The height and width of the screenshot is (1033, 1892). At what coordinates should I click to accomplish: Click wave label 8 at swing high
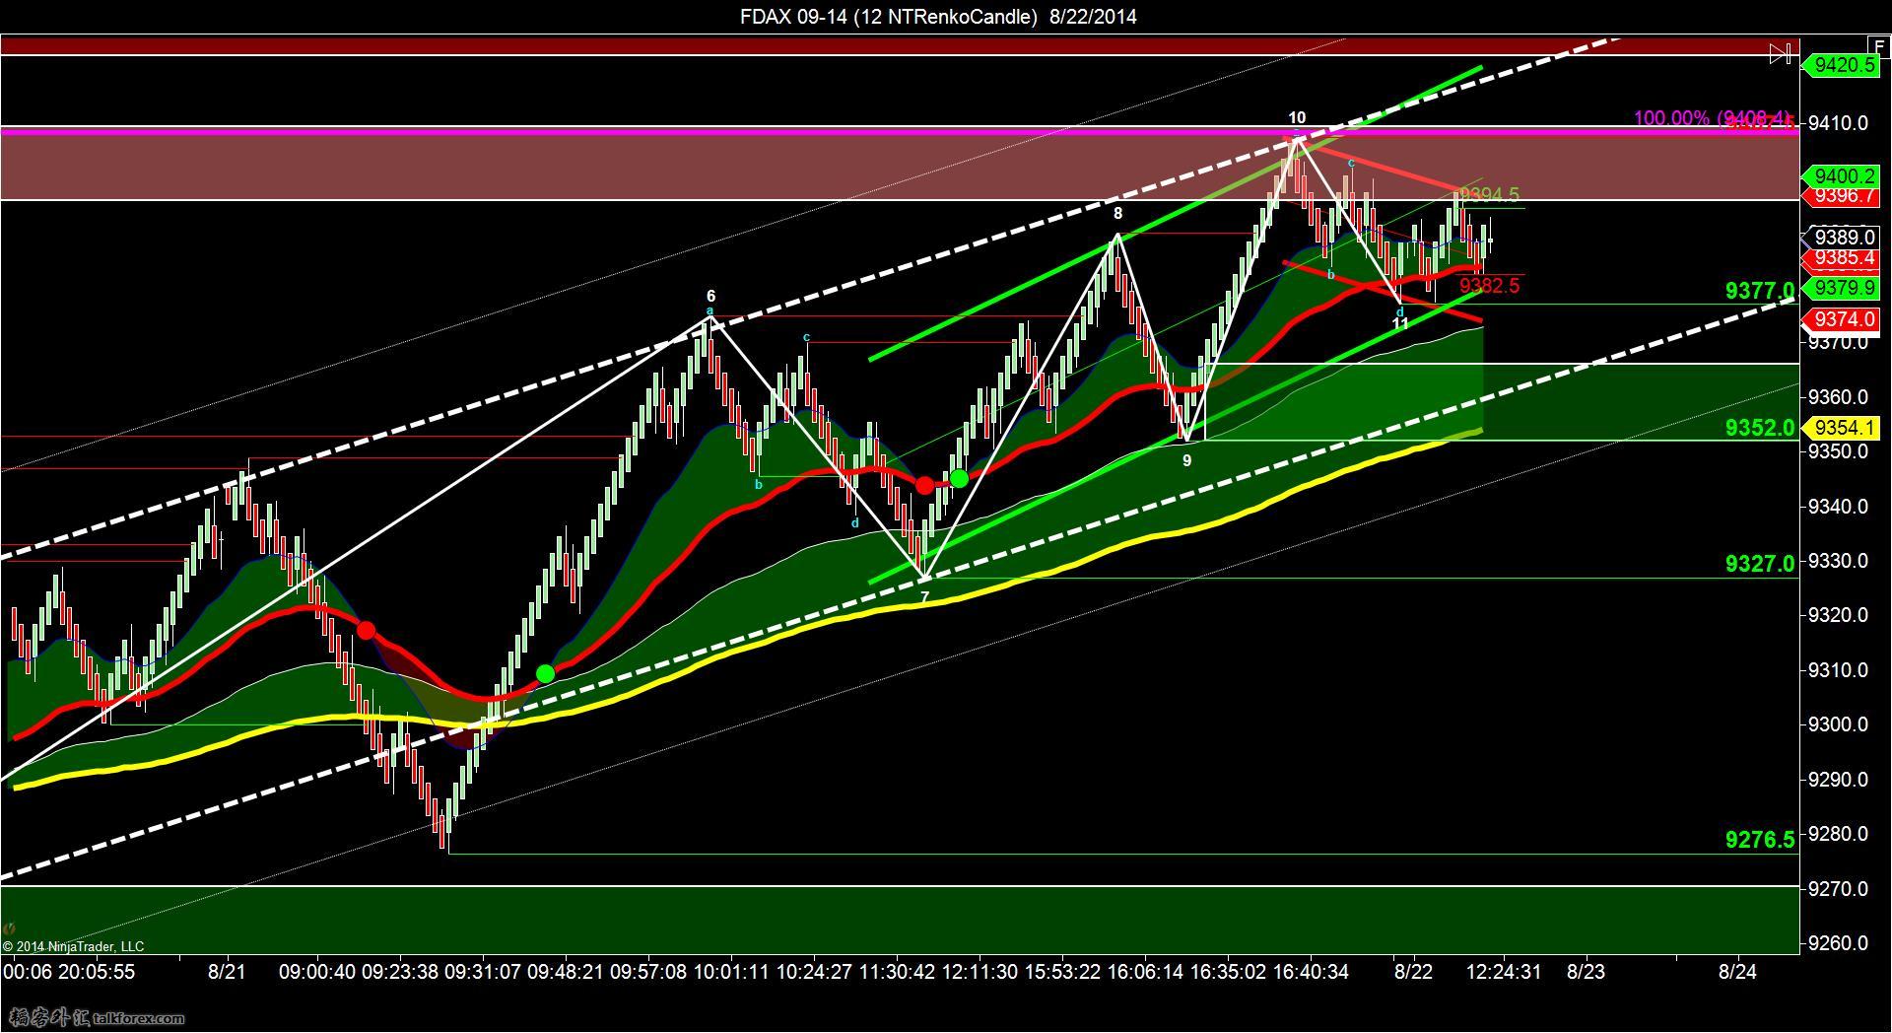1118,213
